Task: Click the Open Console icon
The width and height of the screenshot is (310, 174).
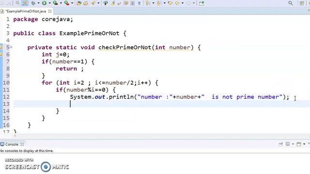Action: coord(299,144)
